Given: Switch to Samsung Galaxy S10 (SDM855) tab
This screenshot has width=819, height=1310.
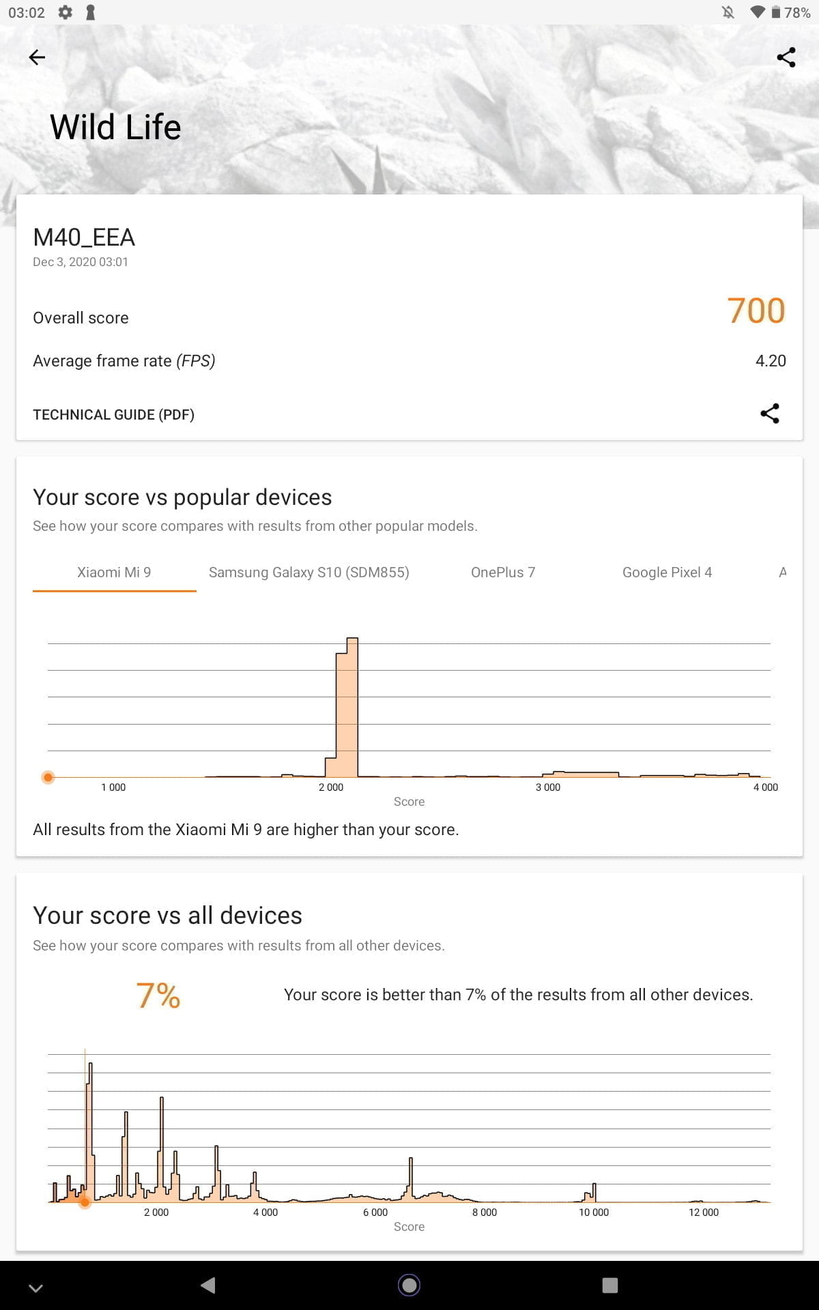Looking at the screenshot, I should 308,572.
